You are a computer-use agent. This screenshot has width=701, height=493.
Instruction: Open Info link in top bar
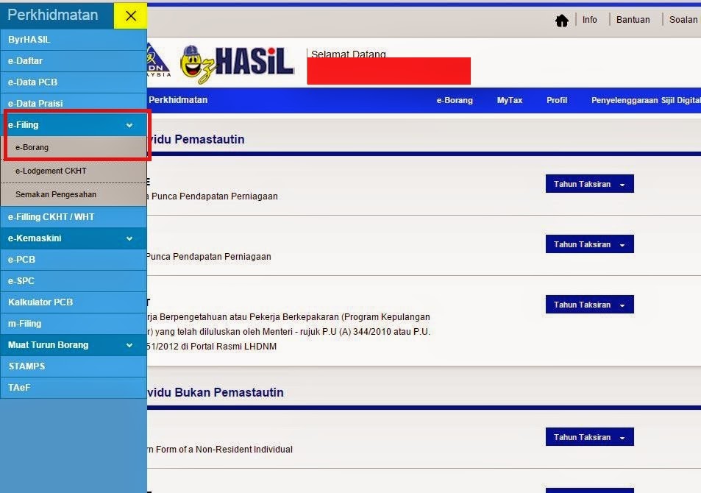tap(589, 20)
